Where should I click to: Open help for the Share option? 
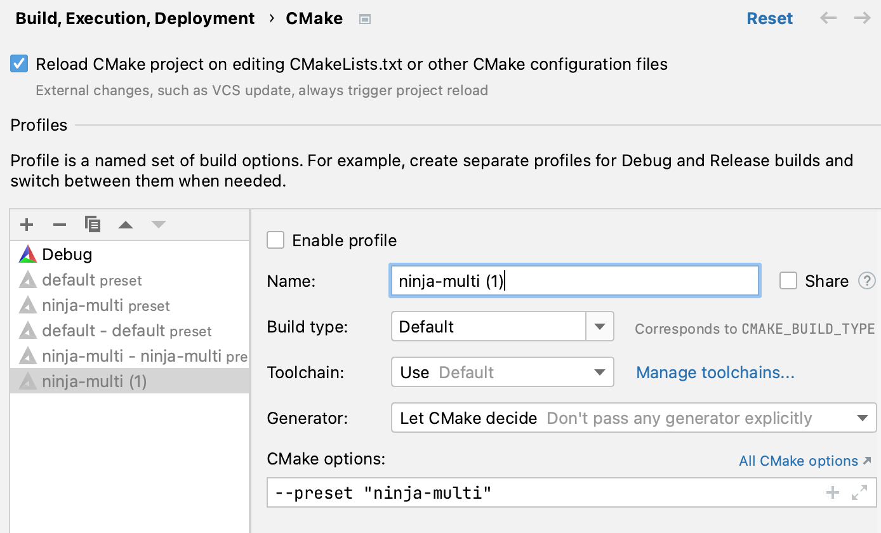(x=867, y=280)
